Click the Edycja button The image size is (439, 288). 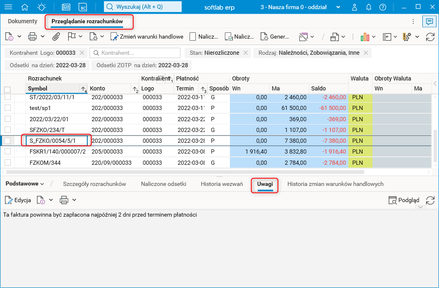coord(18,200)
